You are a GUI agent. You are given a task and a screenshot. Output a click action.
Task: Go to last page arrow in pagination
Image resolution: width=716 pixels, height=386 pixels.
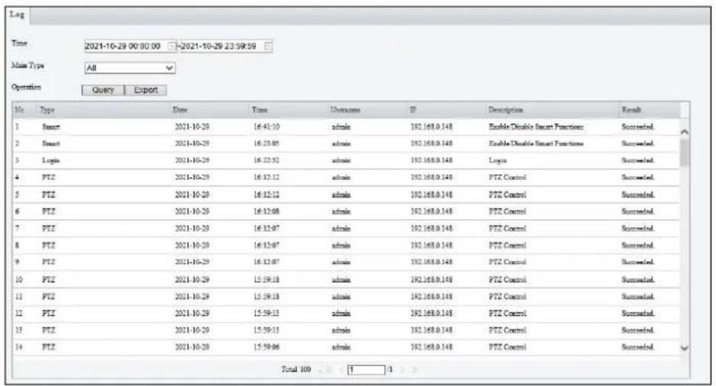tap(414, 369)
